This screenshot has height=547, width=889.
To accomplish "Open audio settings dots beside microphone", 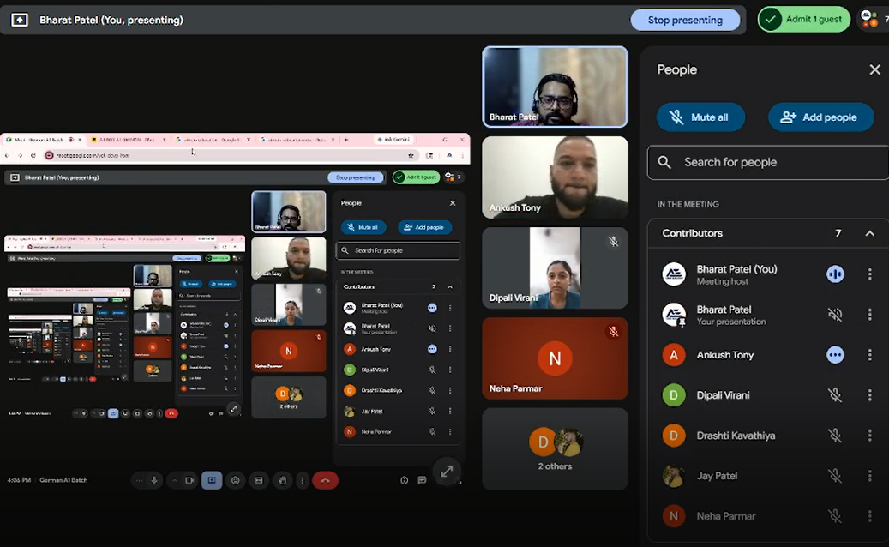I will [x=139, y=480].
